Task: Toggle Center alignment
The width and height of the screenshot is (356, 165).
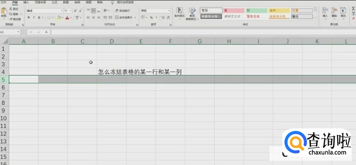Action: 93,17
